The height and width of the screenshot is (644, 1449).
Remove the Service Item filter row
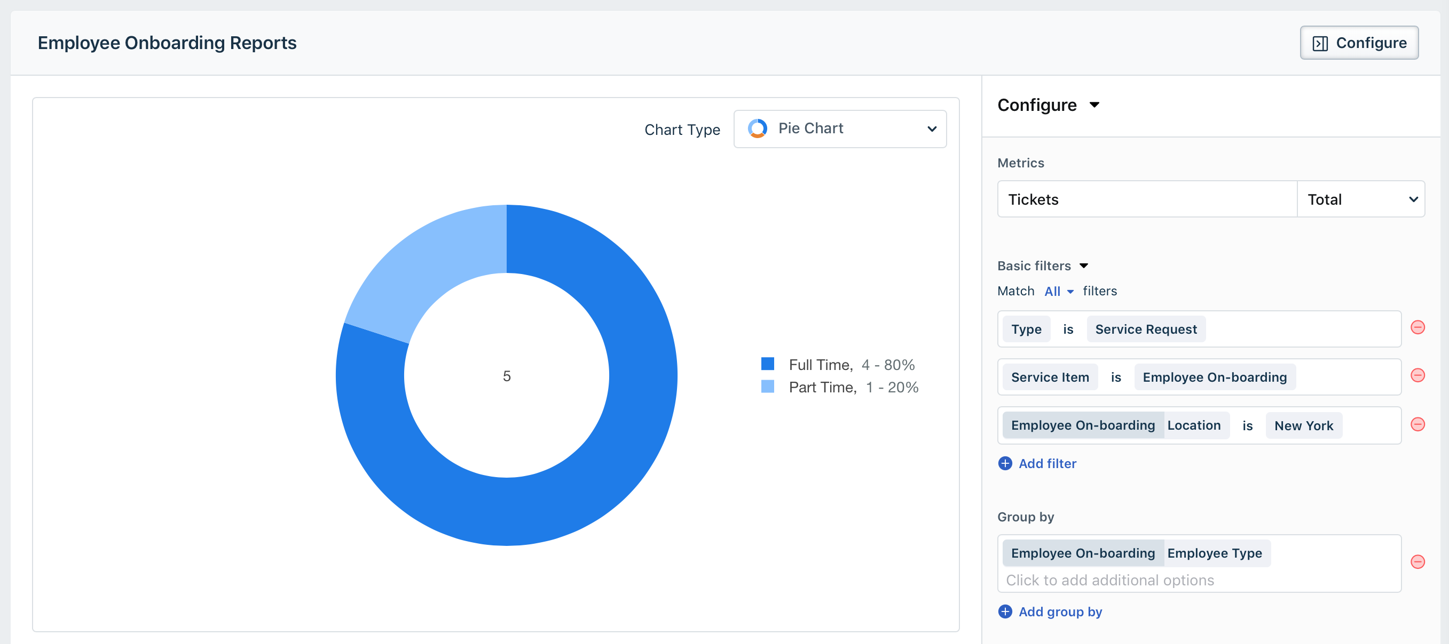(1417, 375)
